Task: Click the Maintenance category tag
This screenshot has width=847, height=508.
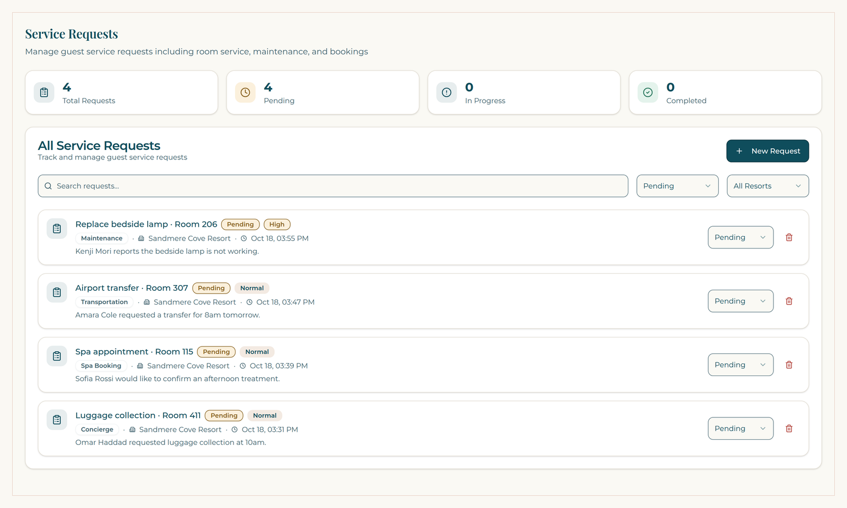Action: point(102,238)
